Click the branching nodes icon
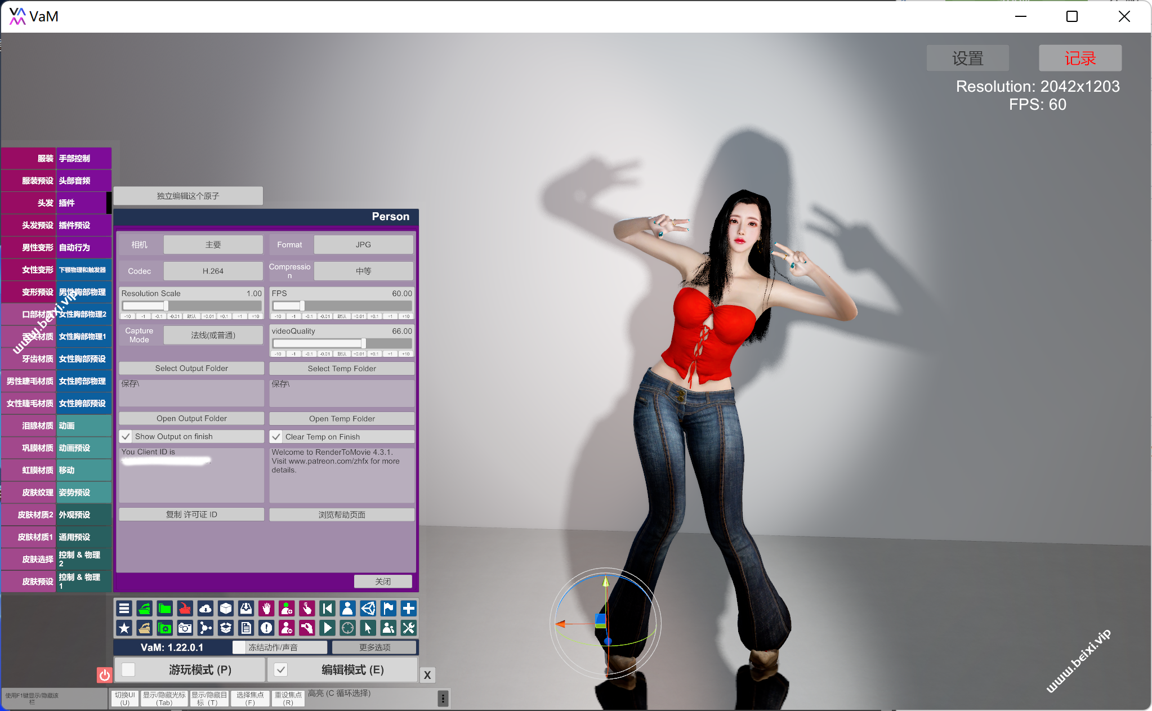 coord(206,628)
